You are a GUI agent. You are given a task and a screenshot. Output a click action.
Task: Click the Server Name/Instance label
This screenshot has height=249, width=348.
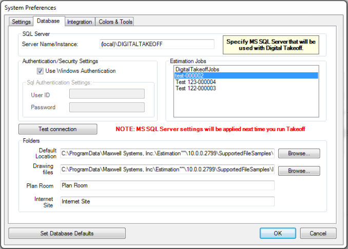(50, 44)
